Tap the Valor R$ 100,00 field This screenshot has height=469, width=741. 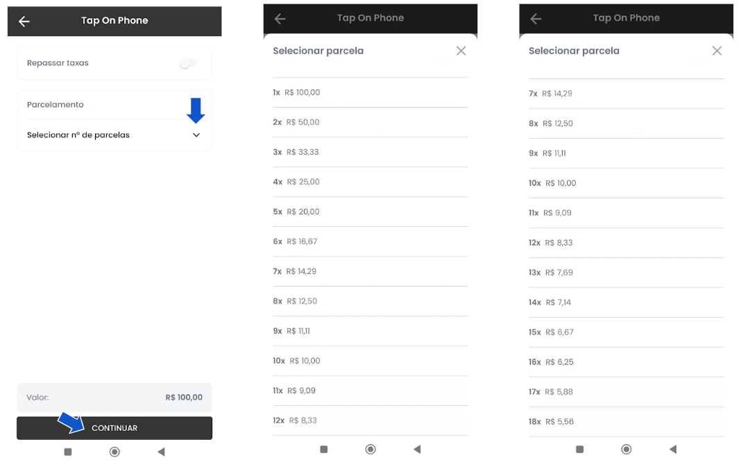(114, 397)
